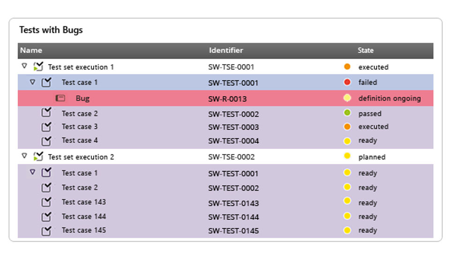The image size is (450, 259).
Task: Collapse Test set execution 2
Action: pyautogui.click(x=25, y=156)
